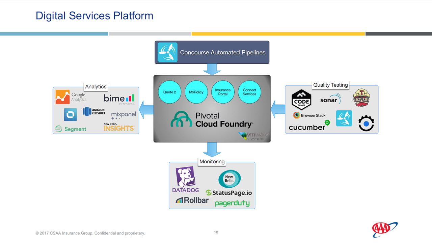The height and width of the screenshot is (243, 432).
Task: Click the Concourse Automated Pipelines text
Action: 223,52
